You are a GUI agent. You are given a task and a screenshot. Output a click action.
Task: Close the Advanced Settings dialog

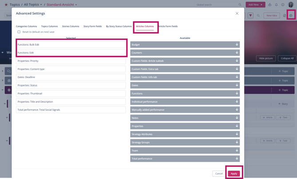click(237, 13)
